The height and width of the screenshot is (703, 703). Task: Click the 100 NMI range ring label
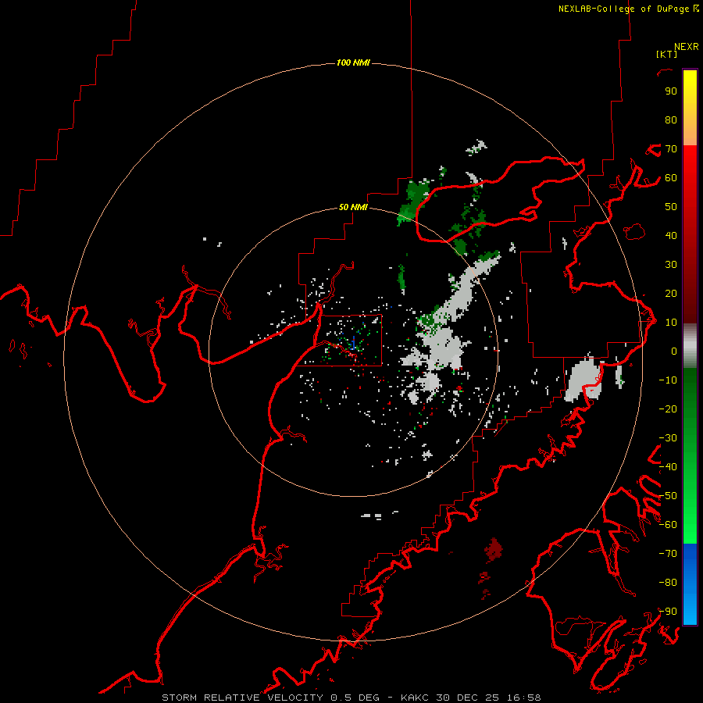tap(353, 62)
